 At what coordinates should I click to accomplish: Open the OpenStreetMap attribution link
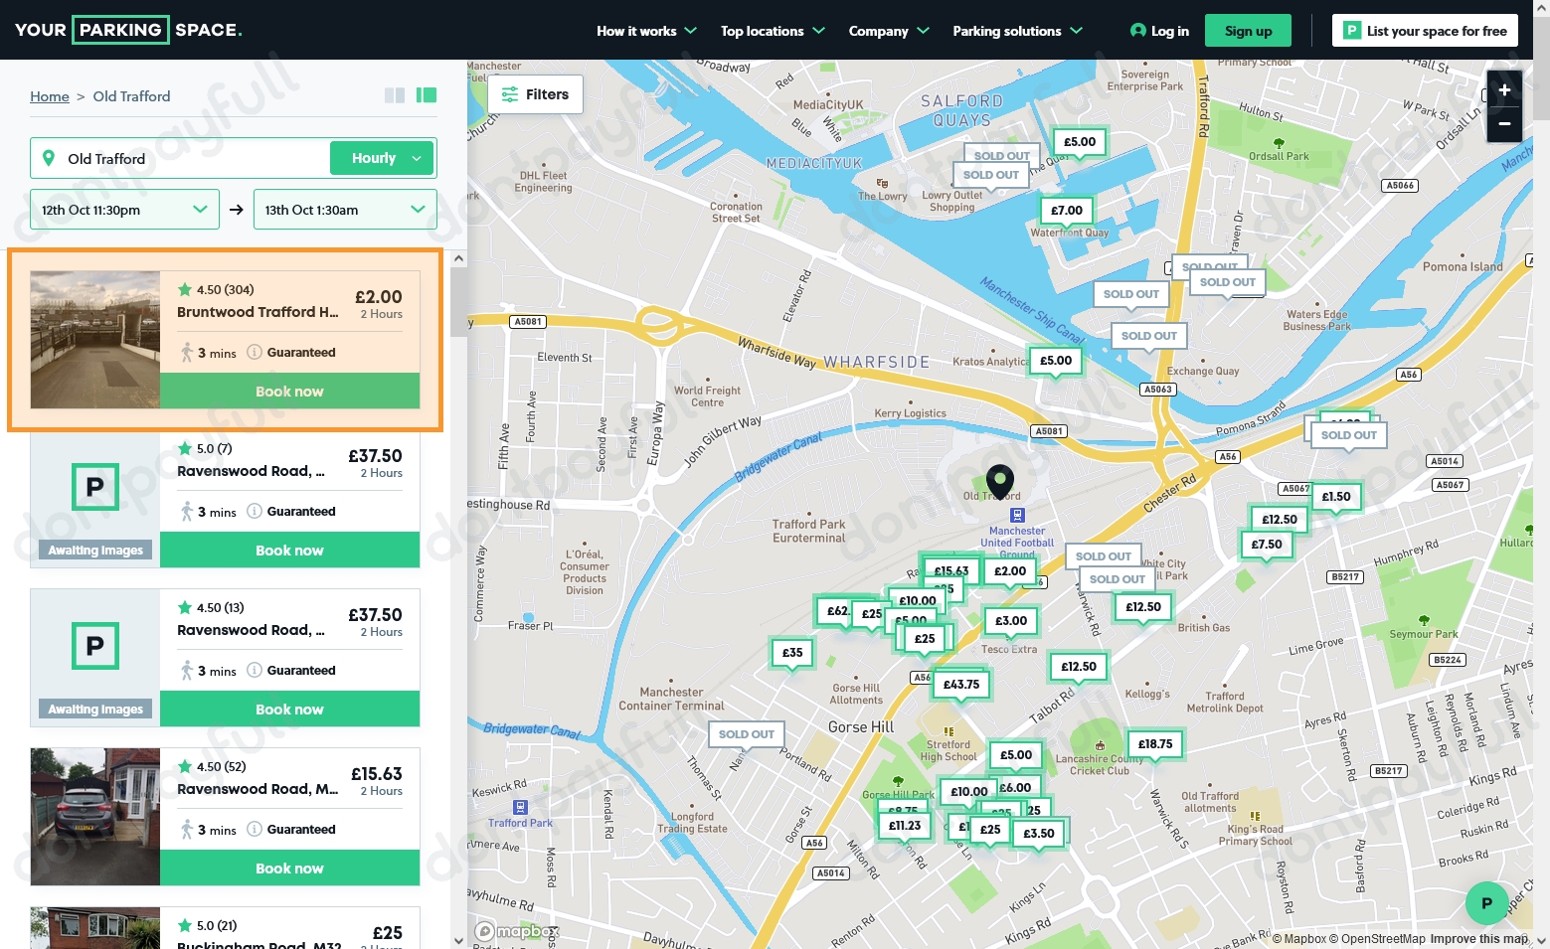(1377, 939)
